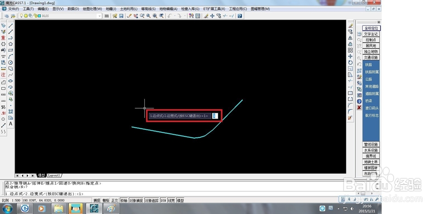Open the 工程应用(C) menu
The height and width of the screenshot is (214, 447).
(238, 9)
